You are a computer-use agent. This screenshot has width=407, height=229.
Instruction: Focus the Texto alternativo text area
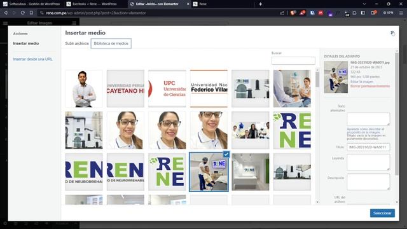click(x=368, y=119)
